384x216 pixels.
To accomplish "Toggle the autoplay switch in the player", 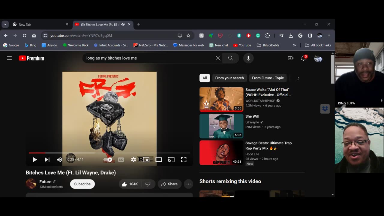I will pos(108,160).
